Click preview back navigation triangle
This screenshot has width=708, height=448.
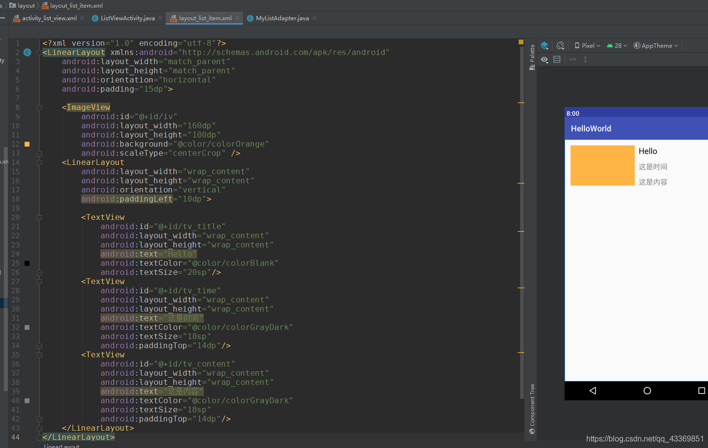[x=593, y=391]
